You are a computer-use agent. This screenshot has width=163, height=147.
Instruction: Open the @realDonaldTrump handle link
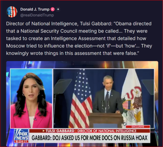(37, 15)
